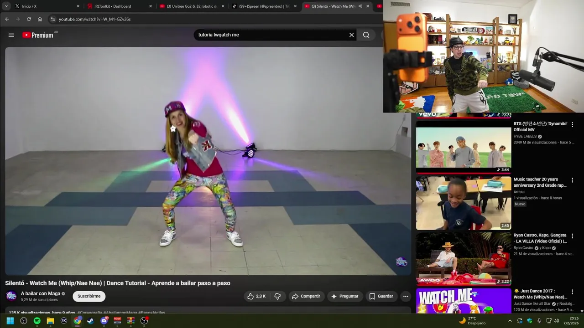Go back in browser history
This screenshot has width=584, height=328.
point(7,19)
